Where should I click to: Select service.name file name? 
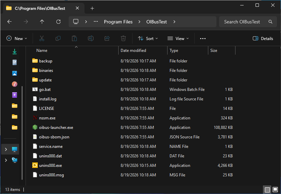pyautogui.click(x=51, y=147)
